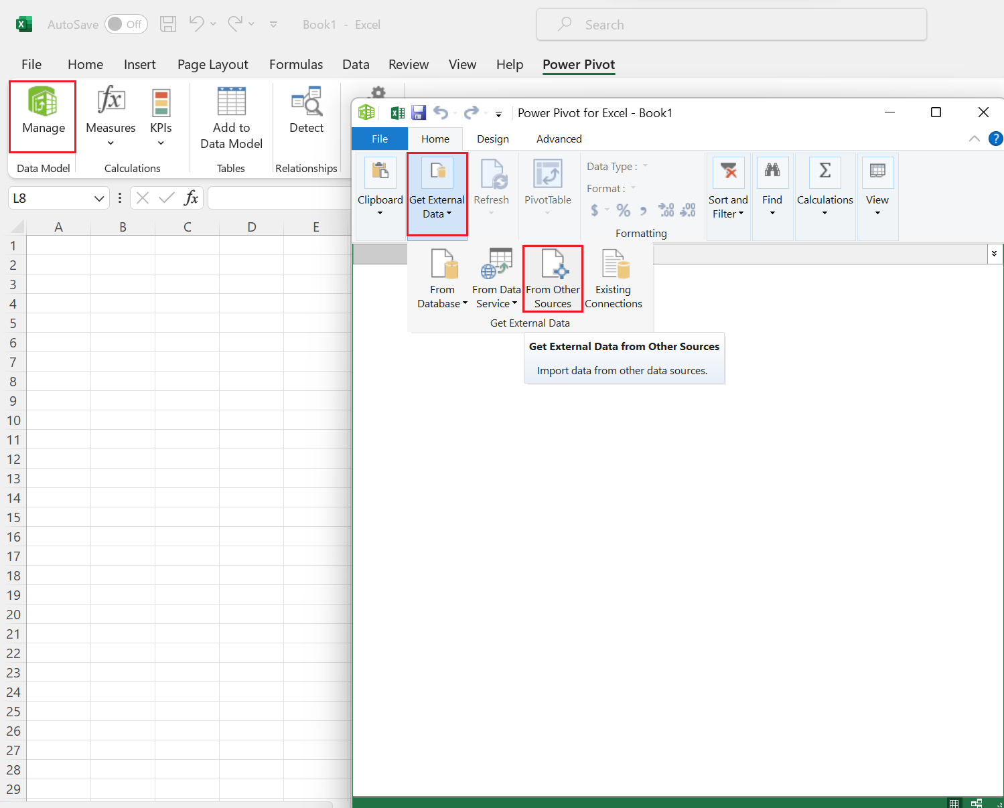This screenshot has height=808, width=1004.
Task: Select the Measures tool
Action: coord(110,117)
